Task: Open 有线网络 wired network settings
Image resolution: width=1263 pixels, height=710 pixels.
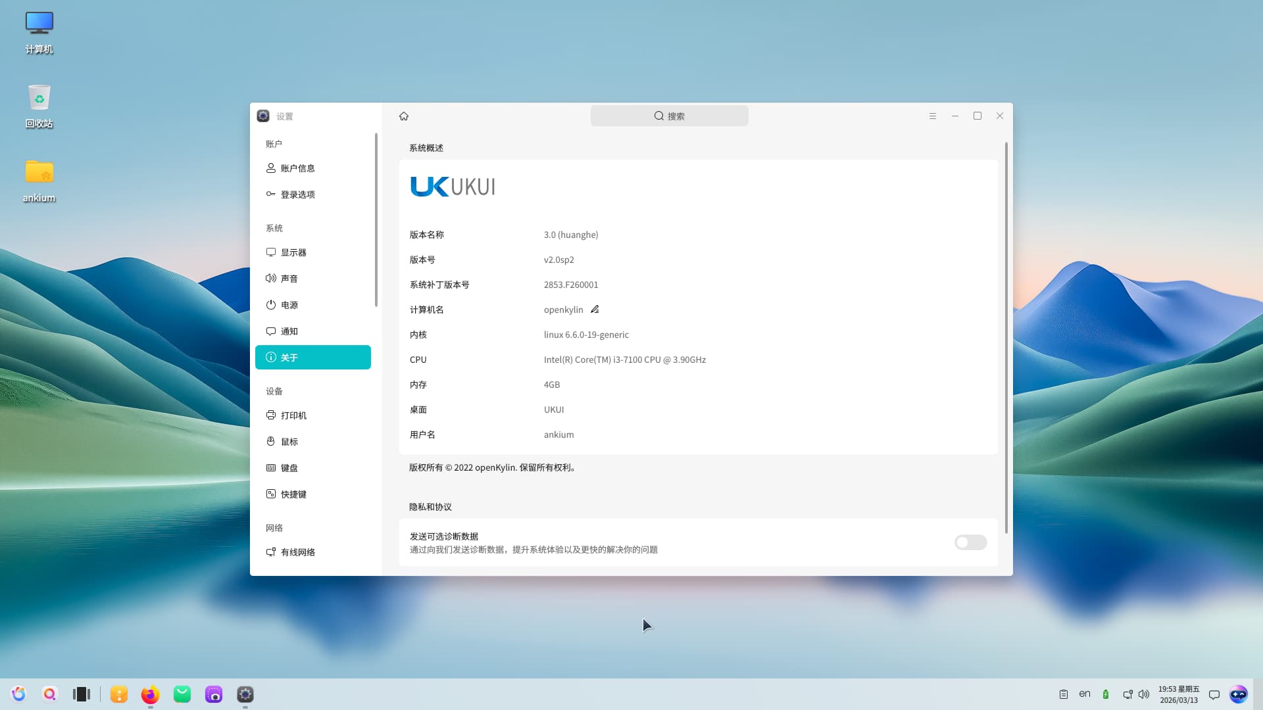Action: [x=297, y=552]
